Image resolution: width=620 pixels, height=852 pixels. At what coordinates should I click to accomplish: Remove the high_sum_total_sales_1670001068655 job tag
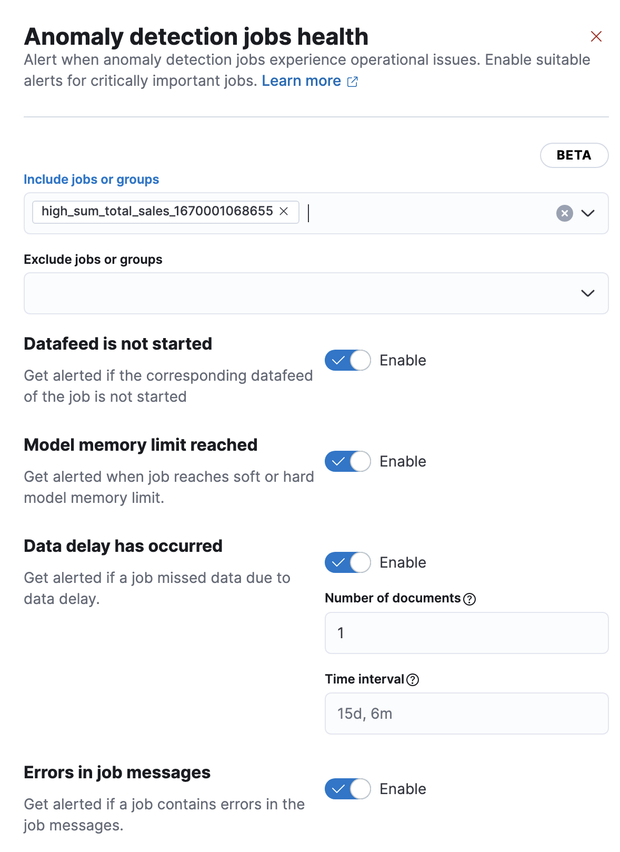(284, 211)
